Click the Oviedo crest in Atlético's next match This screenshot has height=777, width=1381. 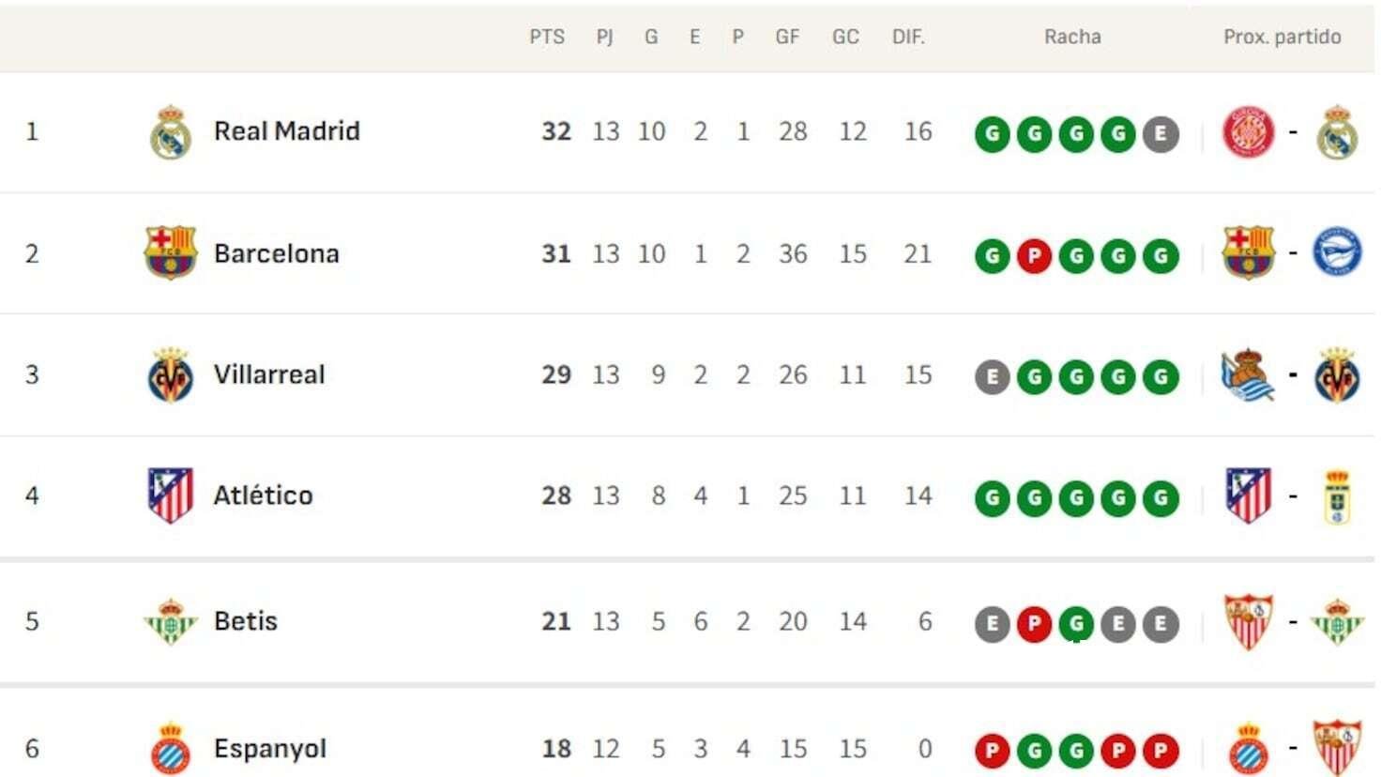[1337, 496]
